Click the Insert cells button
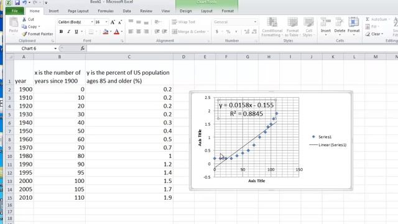 tap(326, 26)
